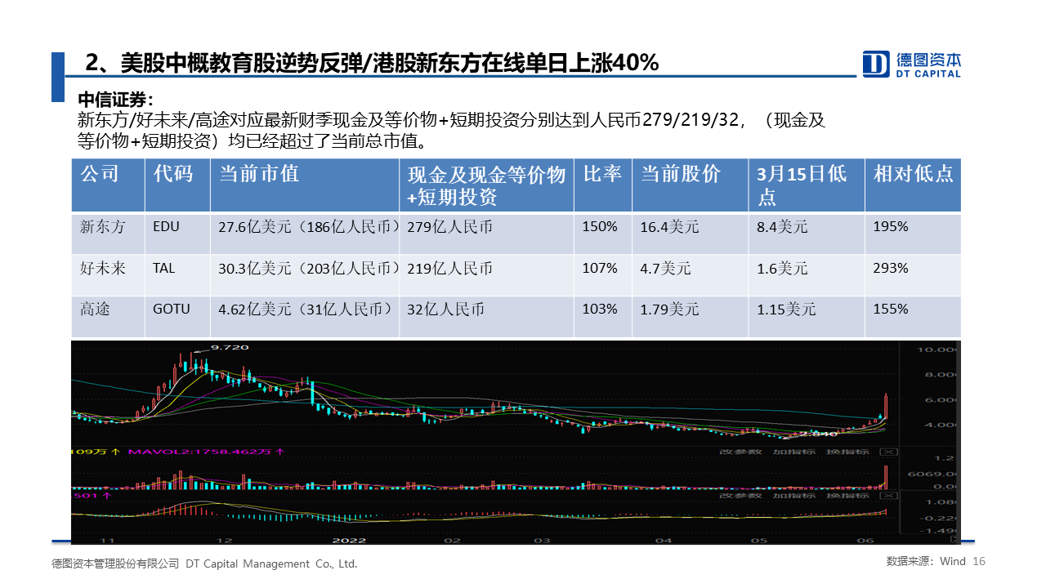The width and height of the screenshot is (1046, 588).
Task: Click 换指标 in the bottom MACD panel
Action: [847, 495]
